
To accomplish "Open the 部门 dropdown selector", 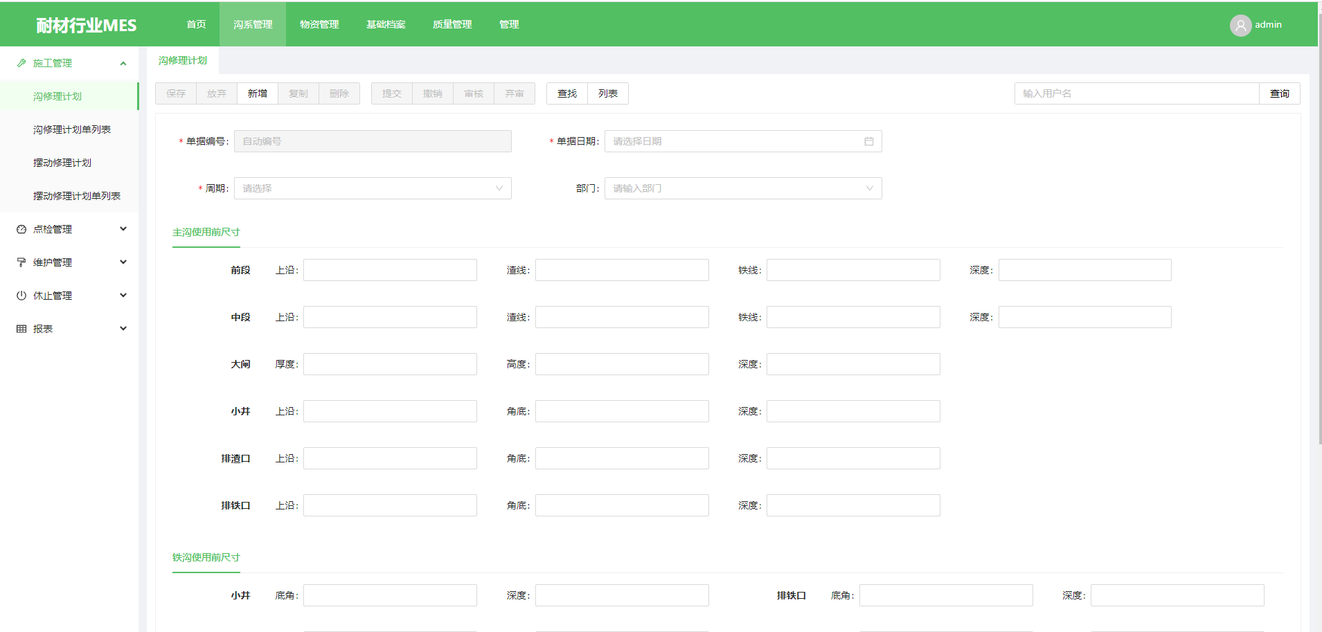I will click(742, 188).
